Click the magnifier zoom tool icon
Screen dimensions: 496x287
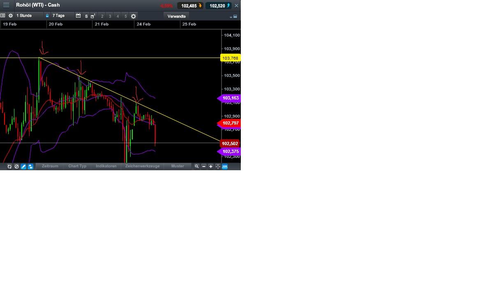[x=197, y=166]
